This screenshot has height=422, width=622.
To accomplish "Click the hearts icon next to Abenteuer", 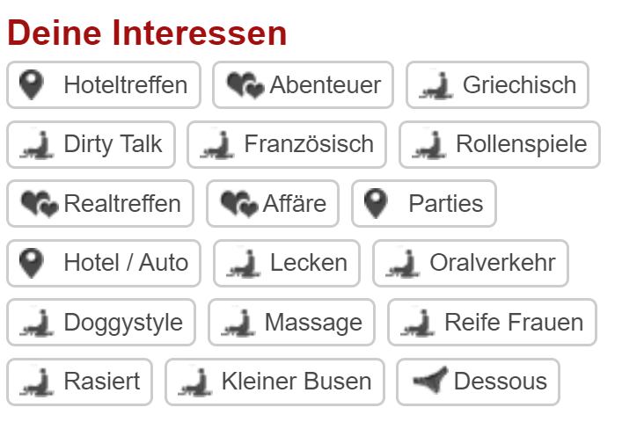I will (244, 85).
